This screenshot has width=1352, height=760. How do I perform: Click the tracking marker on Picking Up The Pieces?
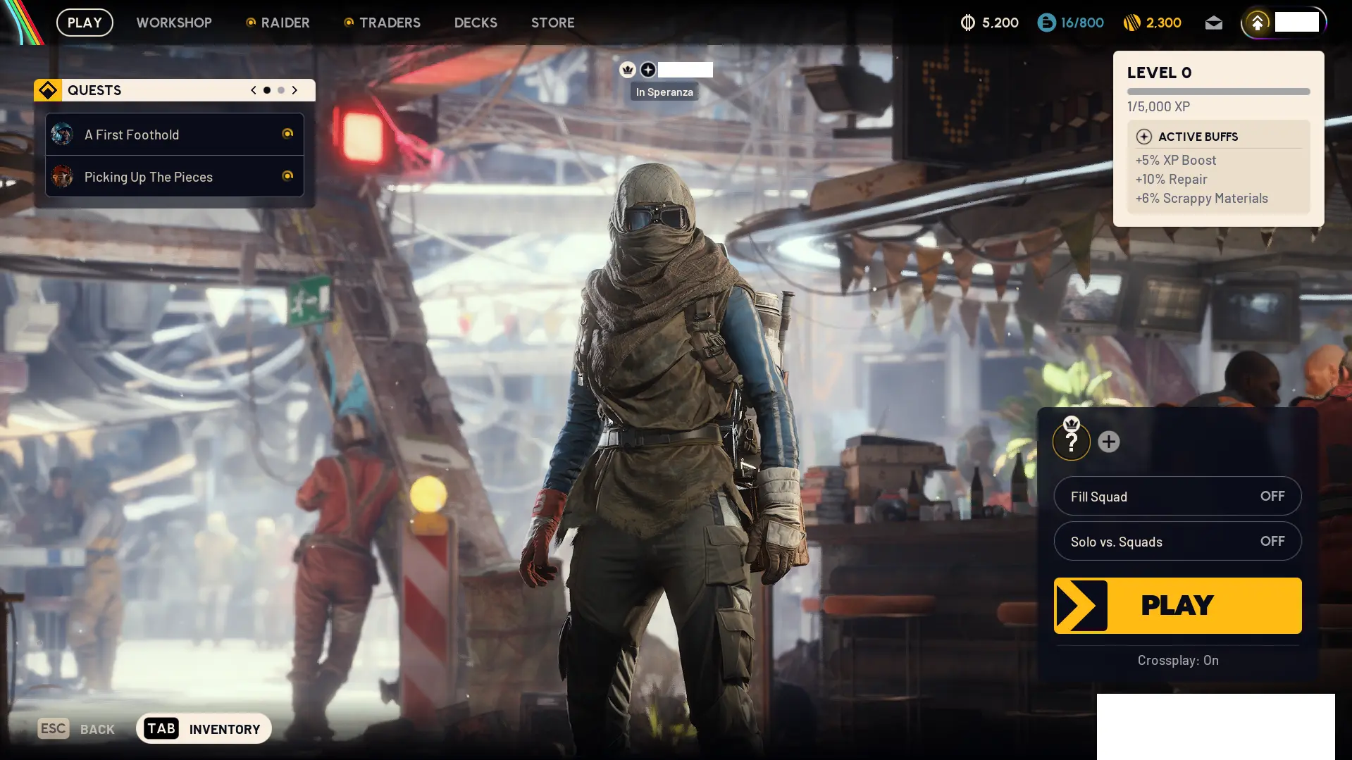click(x=287, y=176)
